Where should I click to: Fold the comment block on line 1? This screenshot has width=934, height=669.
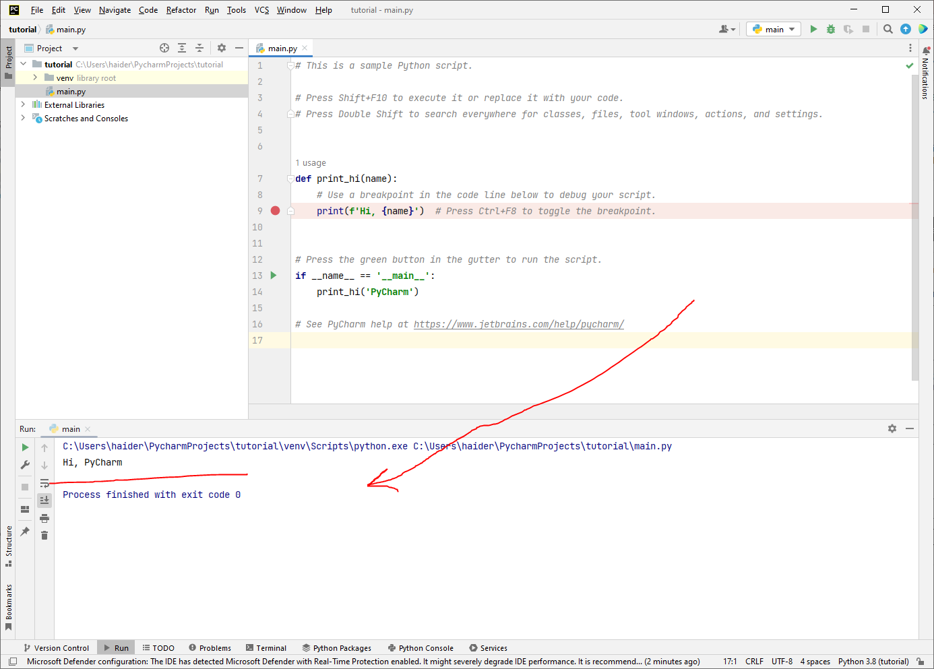(290, 65)
